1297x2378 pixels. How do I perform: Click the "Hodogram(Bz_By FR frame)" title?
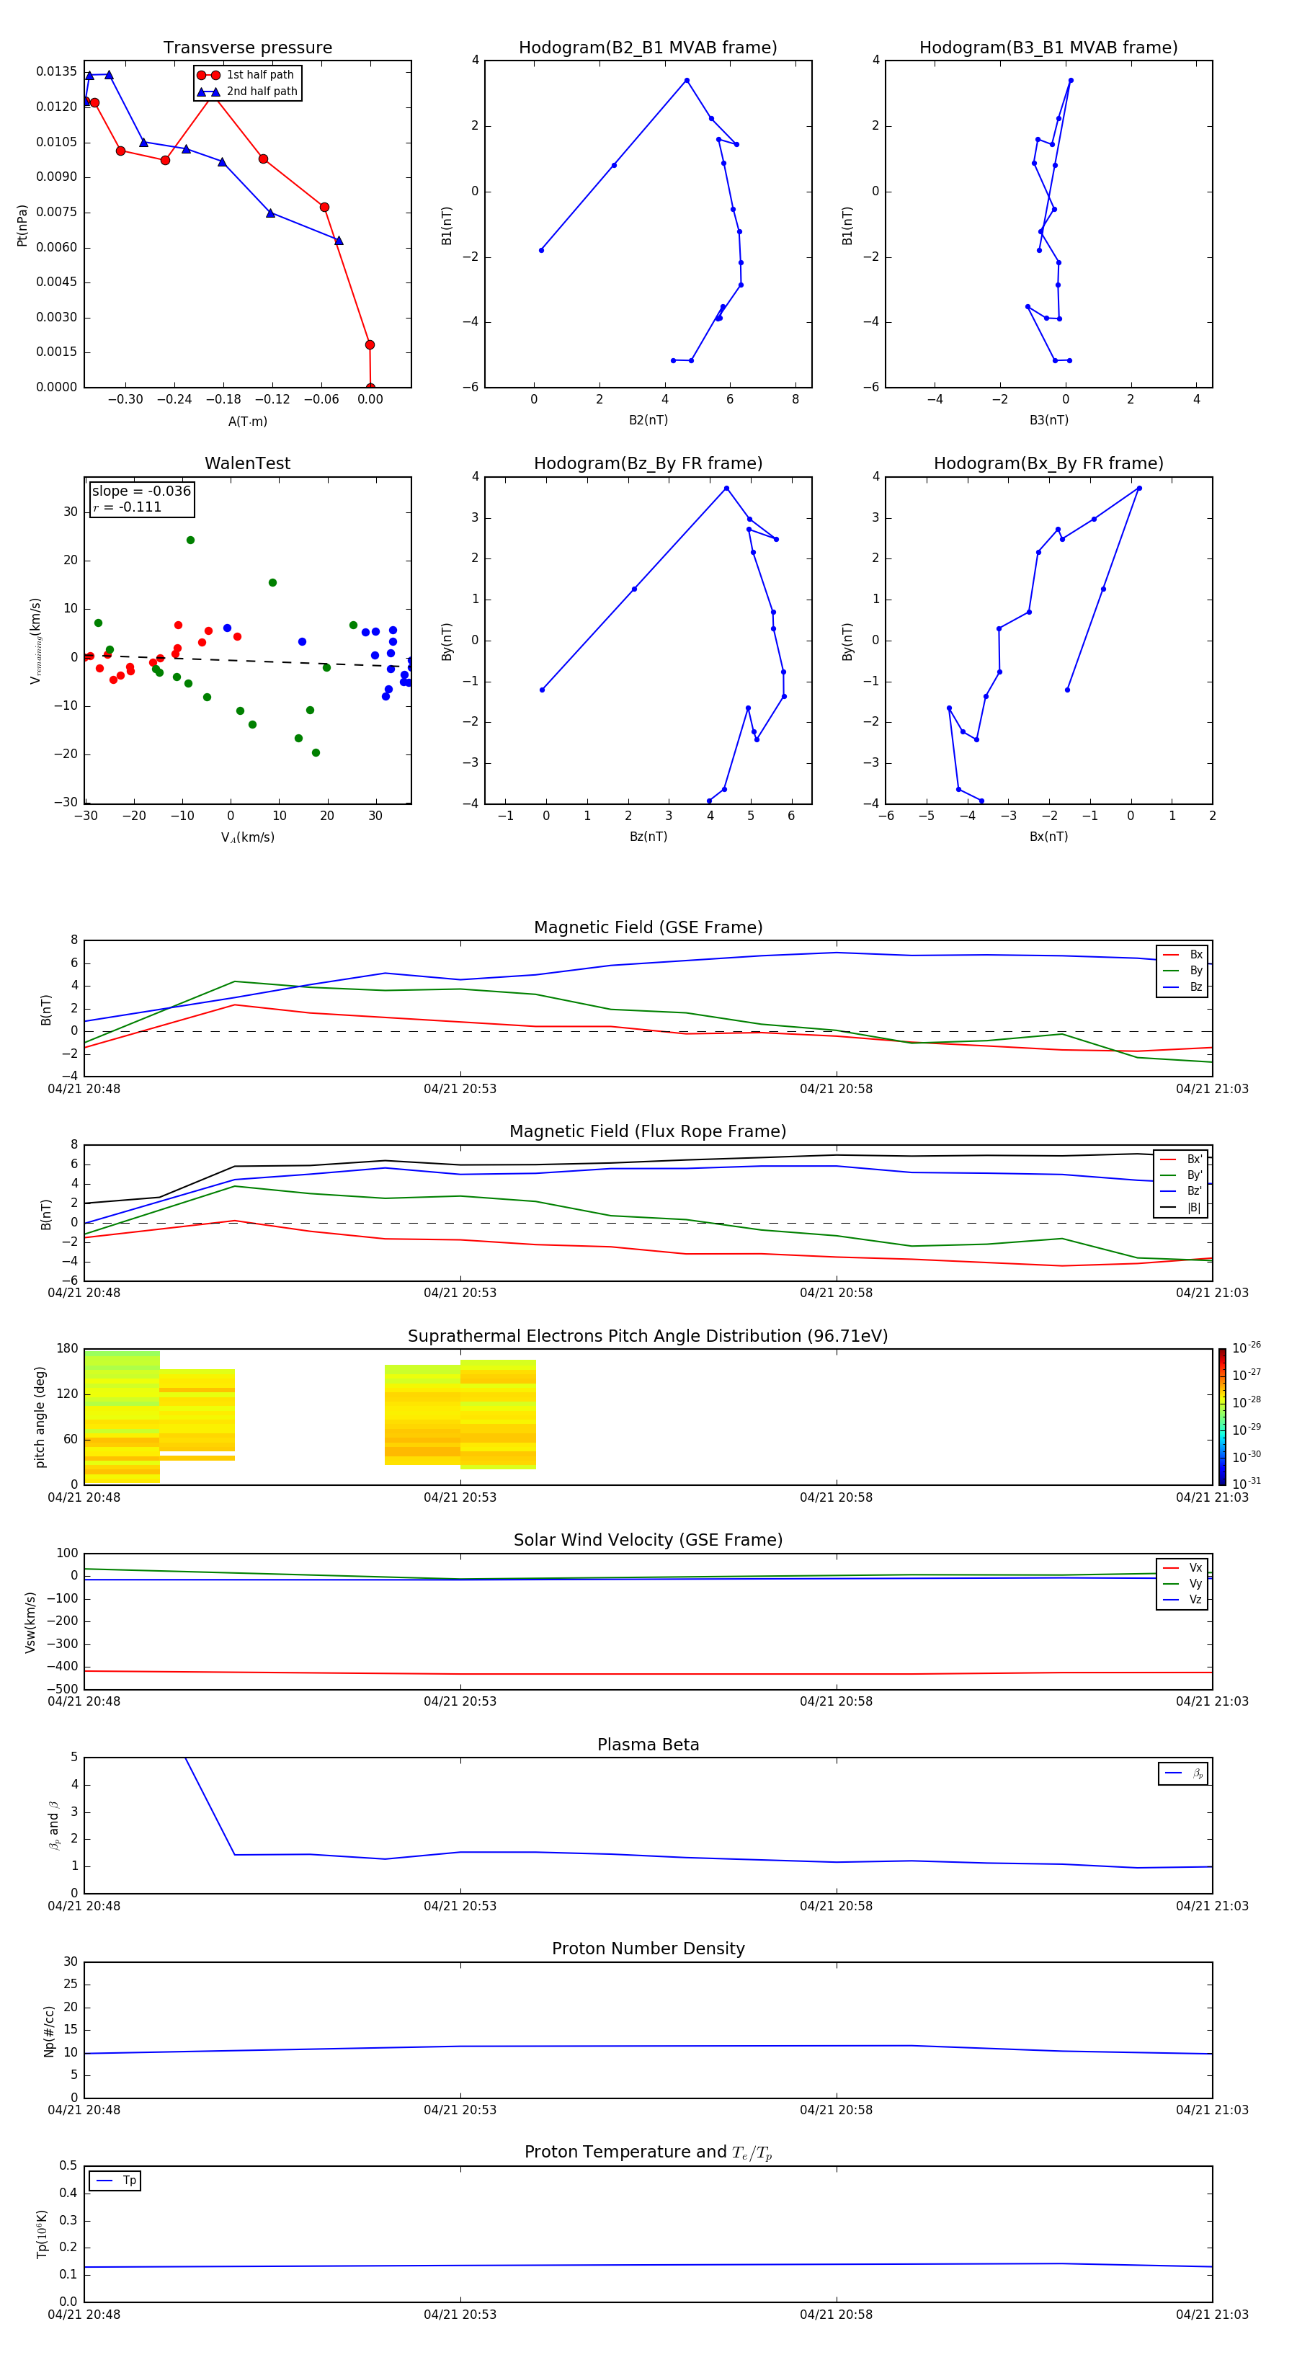pyautogui.click(x=648, y=463)
